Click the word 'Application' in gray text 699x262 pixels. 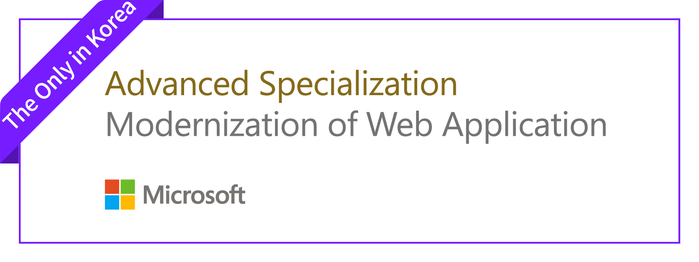coord(525,126)
